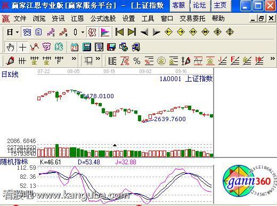Toggle the crosshair cursor tool
Image resolution: width=277 pixels, height=206 pixels.
(22, 47)
